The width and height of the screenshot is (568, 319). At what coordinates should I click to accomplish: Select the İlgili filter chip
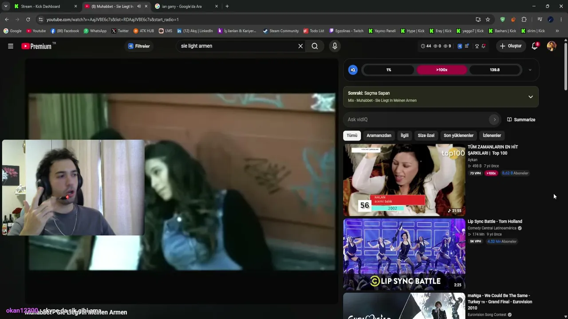pos(405,136)
